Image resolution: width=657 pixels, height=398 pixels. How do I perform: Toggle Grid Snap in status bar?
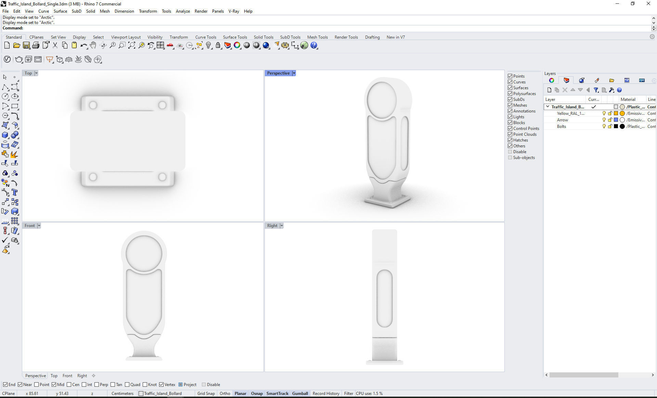(x=206, y=394)
